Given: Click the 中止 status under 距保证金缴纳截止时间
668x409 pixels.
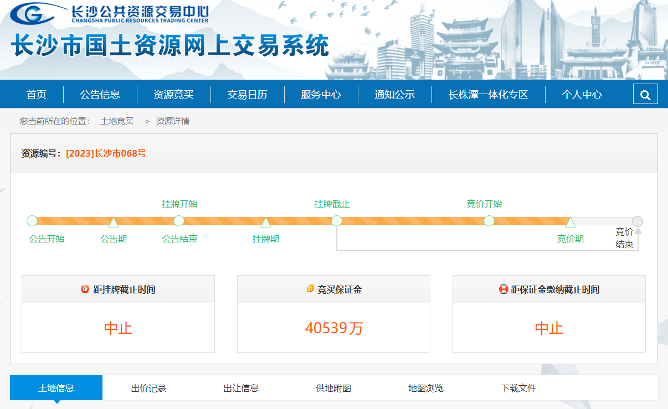Looking at the screenshot, I should tap(549, 328).
